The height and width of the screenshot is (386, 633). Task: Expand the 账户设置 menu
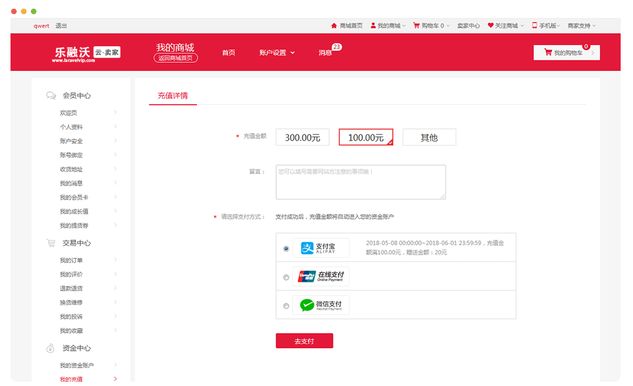tap(277, 53)
